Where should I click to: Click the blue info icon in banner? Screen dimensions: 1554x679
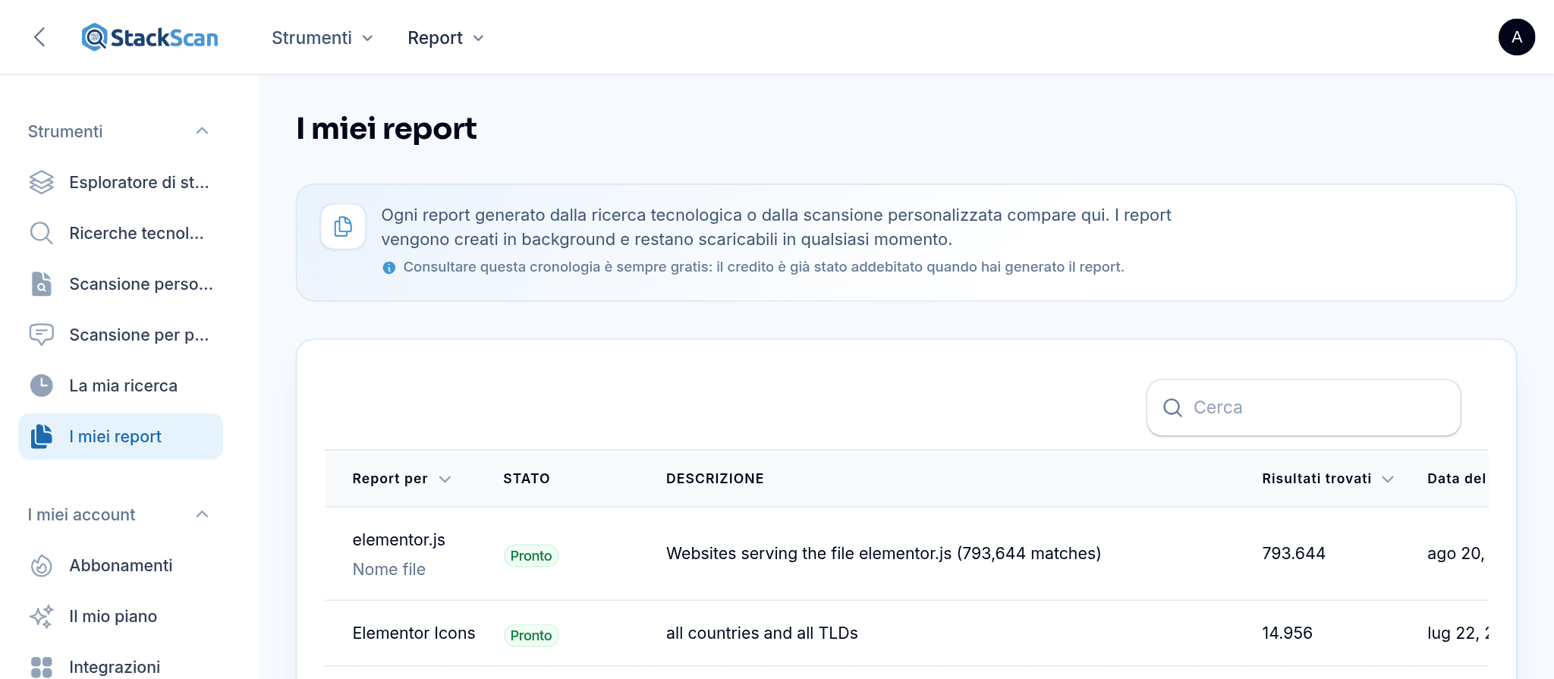click(x=389, y=267)
